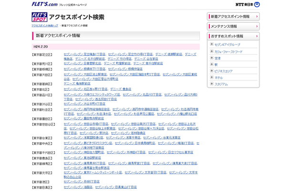Open セブン-イレブン 外神田4丁目店 link

pos(126,152)
